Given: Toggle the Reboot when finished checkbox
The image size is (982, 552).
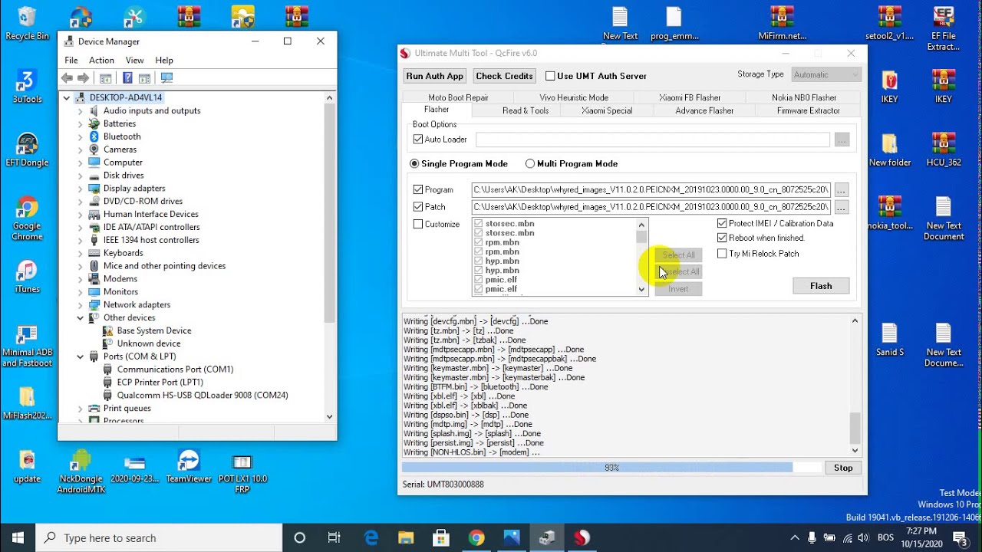Looking at the screenshot, I should point(722,238).
